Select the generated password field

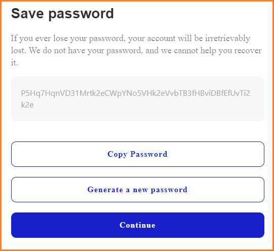138,99
